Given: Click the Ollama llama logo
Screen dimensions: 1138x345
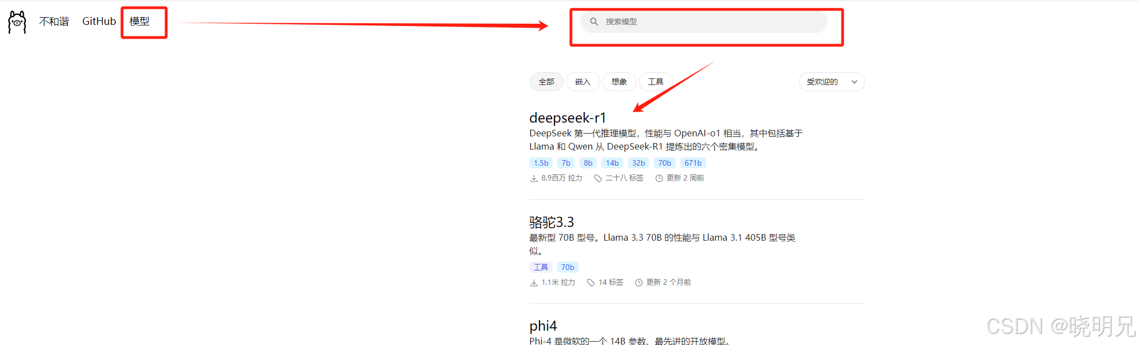Looking at the screenshot, I should tap(17, 22).
